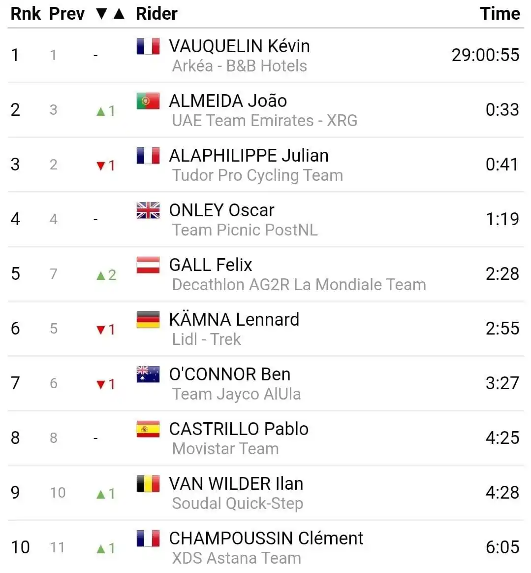Sort the table by Prev column
The height and width of the screenshot is (573, 531).
coord(67,14)
